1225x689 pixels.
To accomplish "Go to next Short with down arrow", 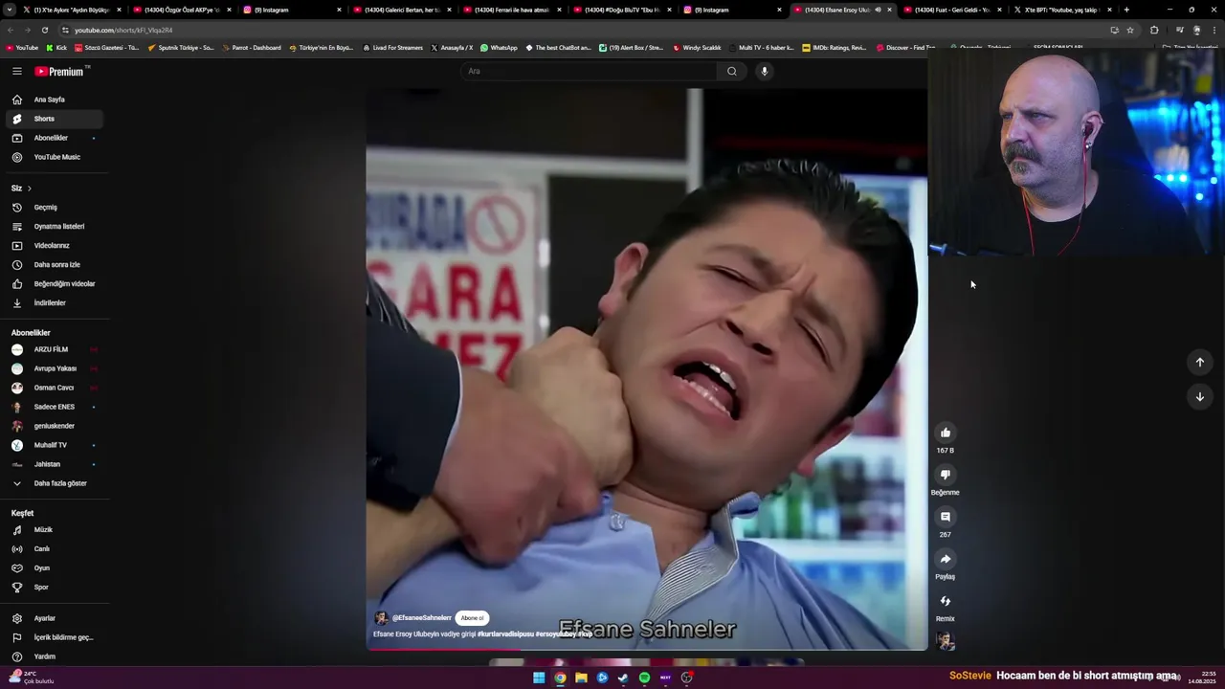I will coord(1199,396).
